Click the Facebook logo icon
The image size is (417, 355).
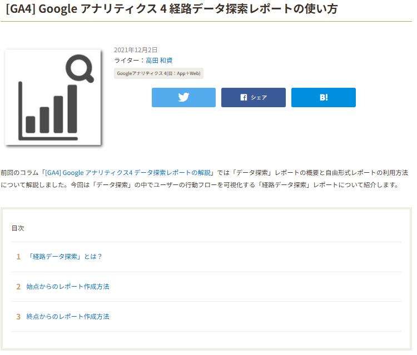[244, 97]
